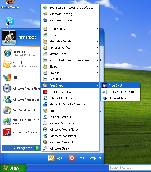Viewport: 151px width, 172px height.
Task: Click the Internet Explorer icon in All Programs
Action: click(x=45, y=98)
